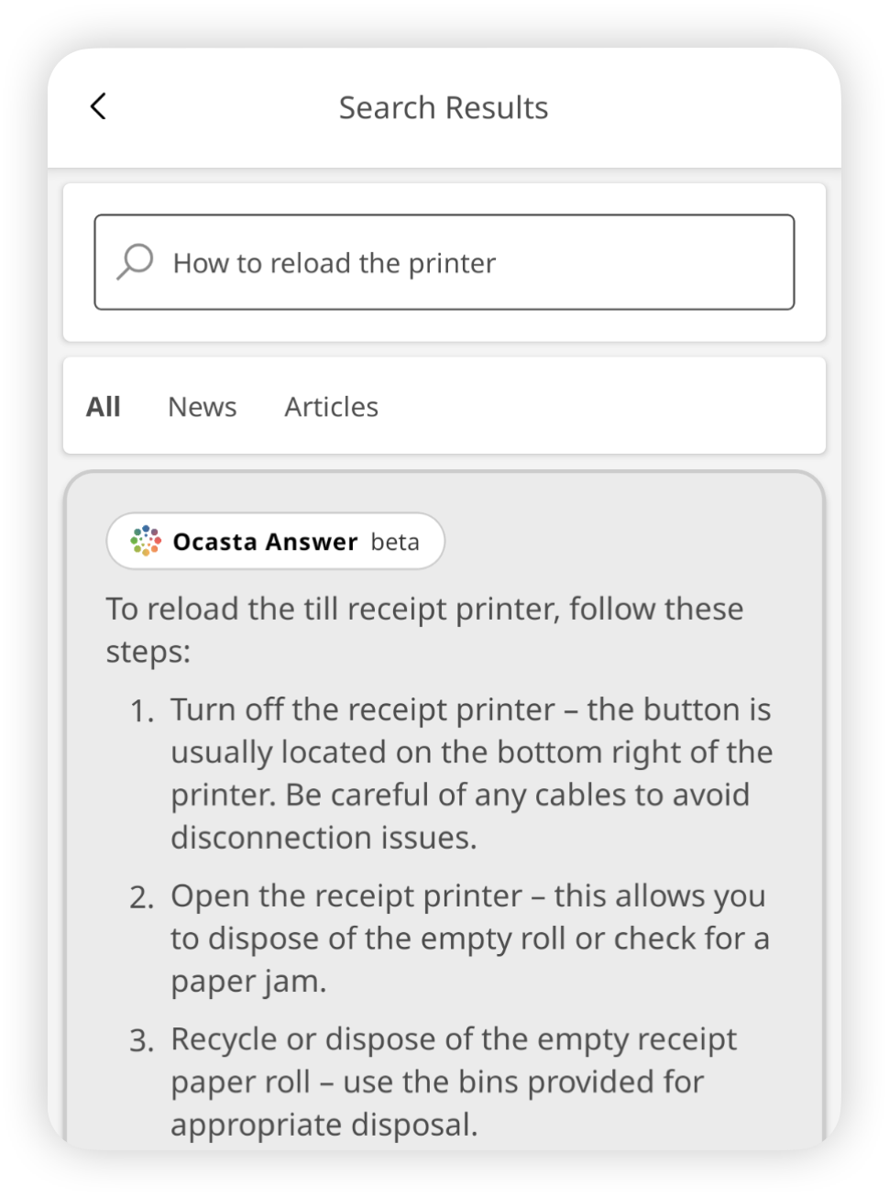Go back using the header arrow
The width and height of the screenshot is (889, 1197).
click(98, 106)
